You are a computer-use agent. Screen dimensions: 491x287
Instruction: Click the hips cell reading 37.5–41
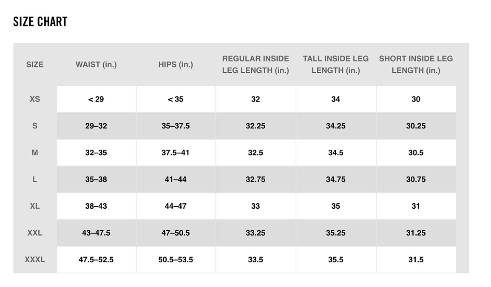pos(176,153)
